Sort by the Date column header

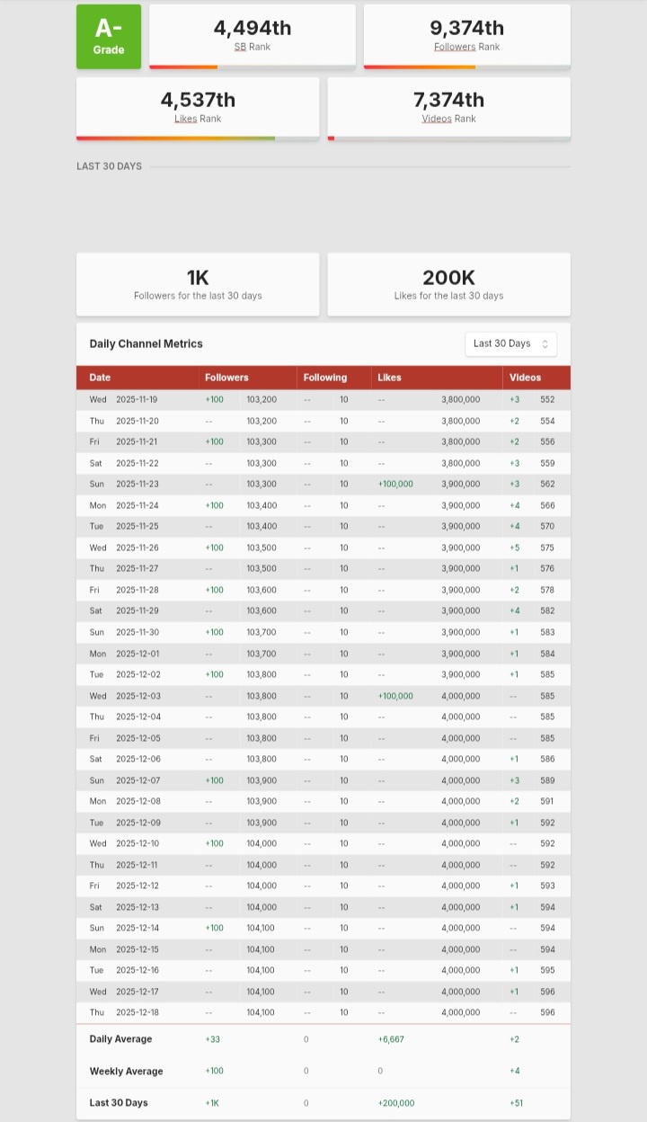click(100, 378)
